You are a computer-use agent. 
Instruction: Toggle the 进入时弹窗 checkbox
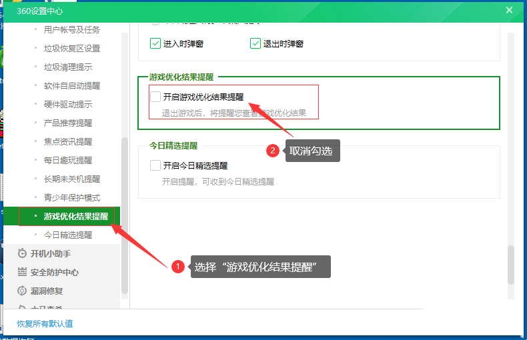(155, 43)
